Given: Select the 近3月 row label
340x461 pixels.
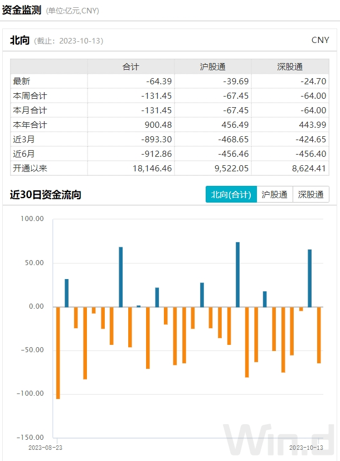Looking at the screenshot, I should click(24, 139).
